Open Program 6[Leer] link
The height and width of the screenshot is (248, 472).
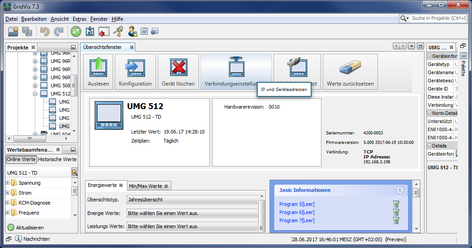coord(297,212)
